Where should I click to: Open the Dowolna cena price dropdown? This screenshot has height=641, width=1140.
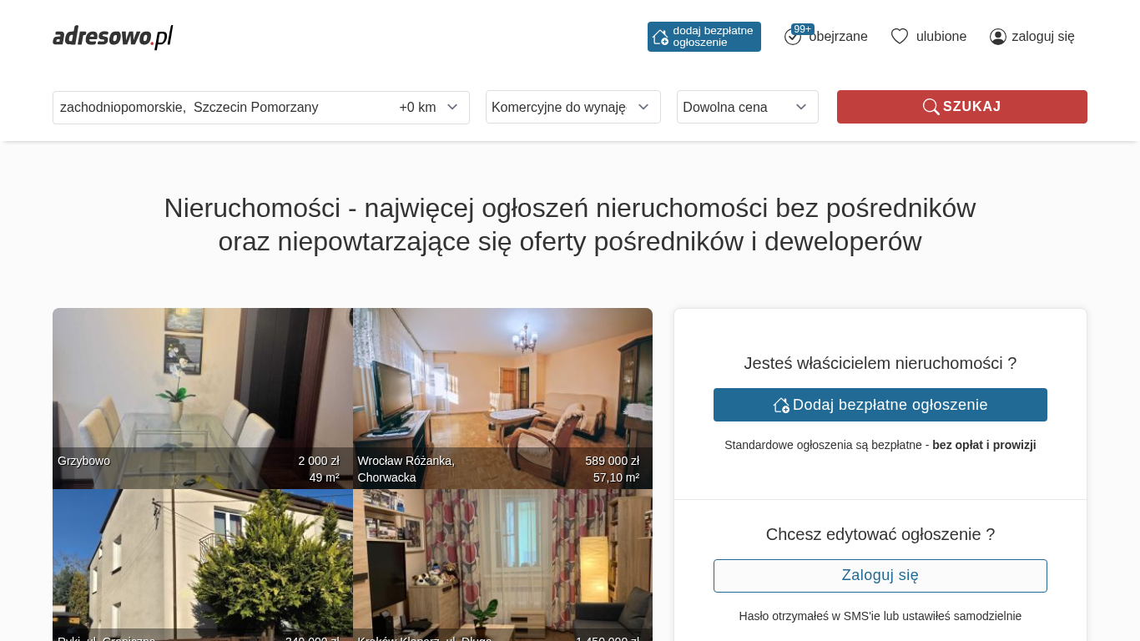pyautogui.click(x=748, y=107)
